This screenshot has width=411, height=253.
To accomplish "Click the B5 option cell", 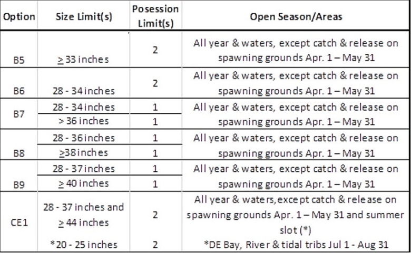I will [19, 60].
